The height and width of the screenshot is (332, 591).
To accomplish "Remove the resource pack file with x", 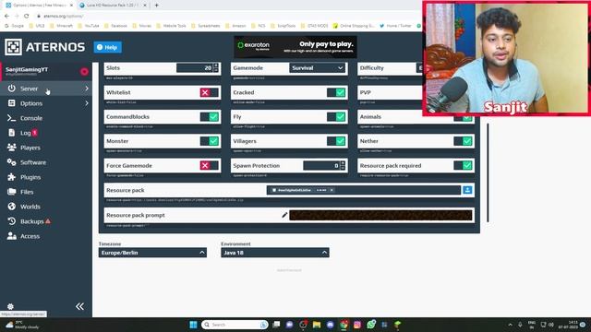I will pos(332,190).
